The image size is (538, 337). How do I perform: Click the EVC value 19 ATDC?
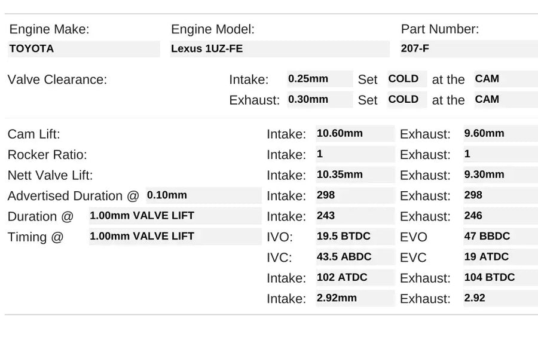click(500, 257)
